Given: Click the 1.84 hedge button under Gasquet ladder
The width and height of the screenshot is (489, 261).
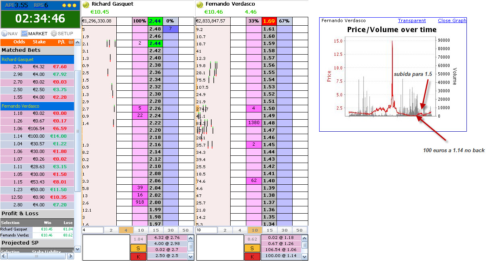Looking at the screenshot, I should (x=138, y=239).
